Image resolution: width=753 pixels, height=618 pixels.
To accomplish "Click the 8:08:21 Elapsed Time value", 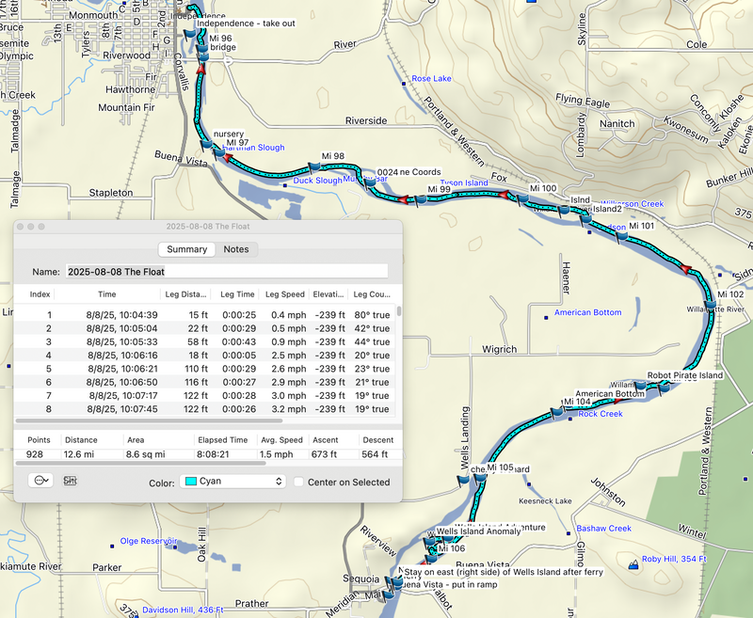I will click(213, 454).
